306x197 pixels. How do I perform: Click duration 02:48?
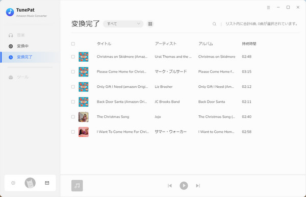coord(246,57)
